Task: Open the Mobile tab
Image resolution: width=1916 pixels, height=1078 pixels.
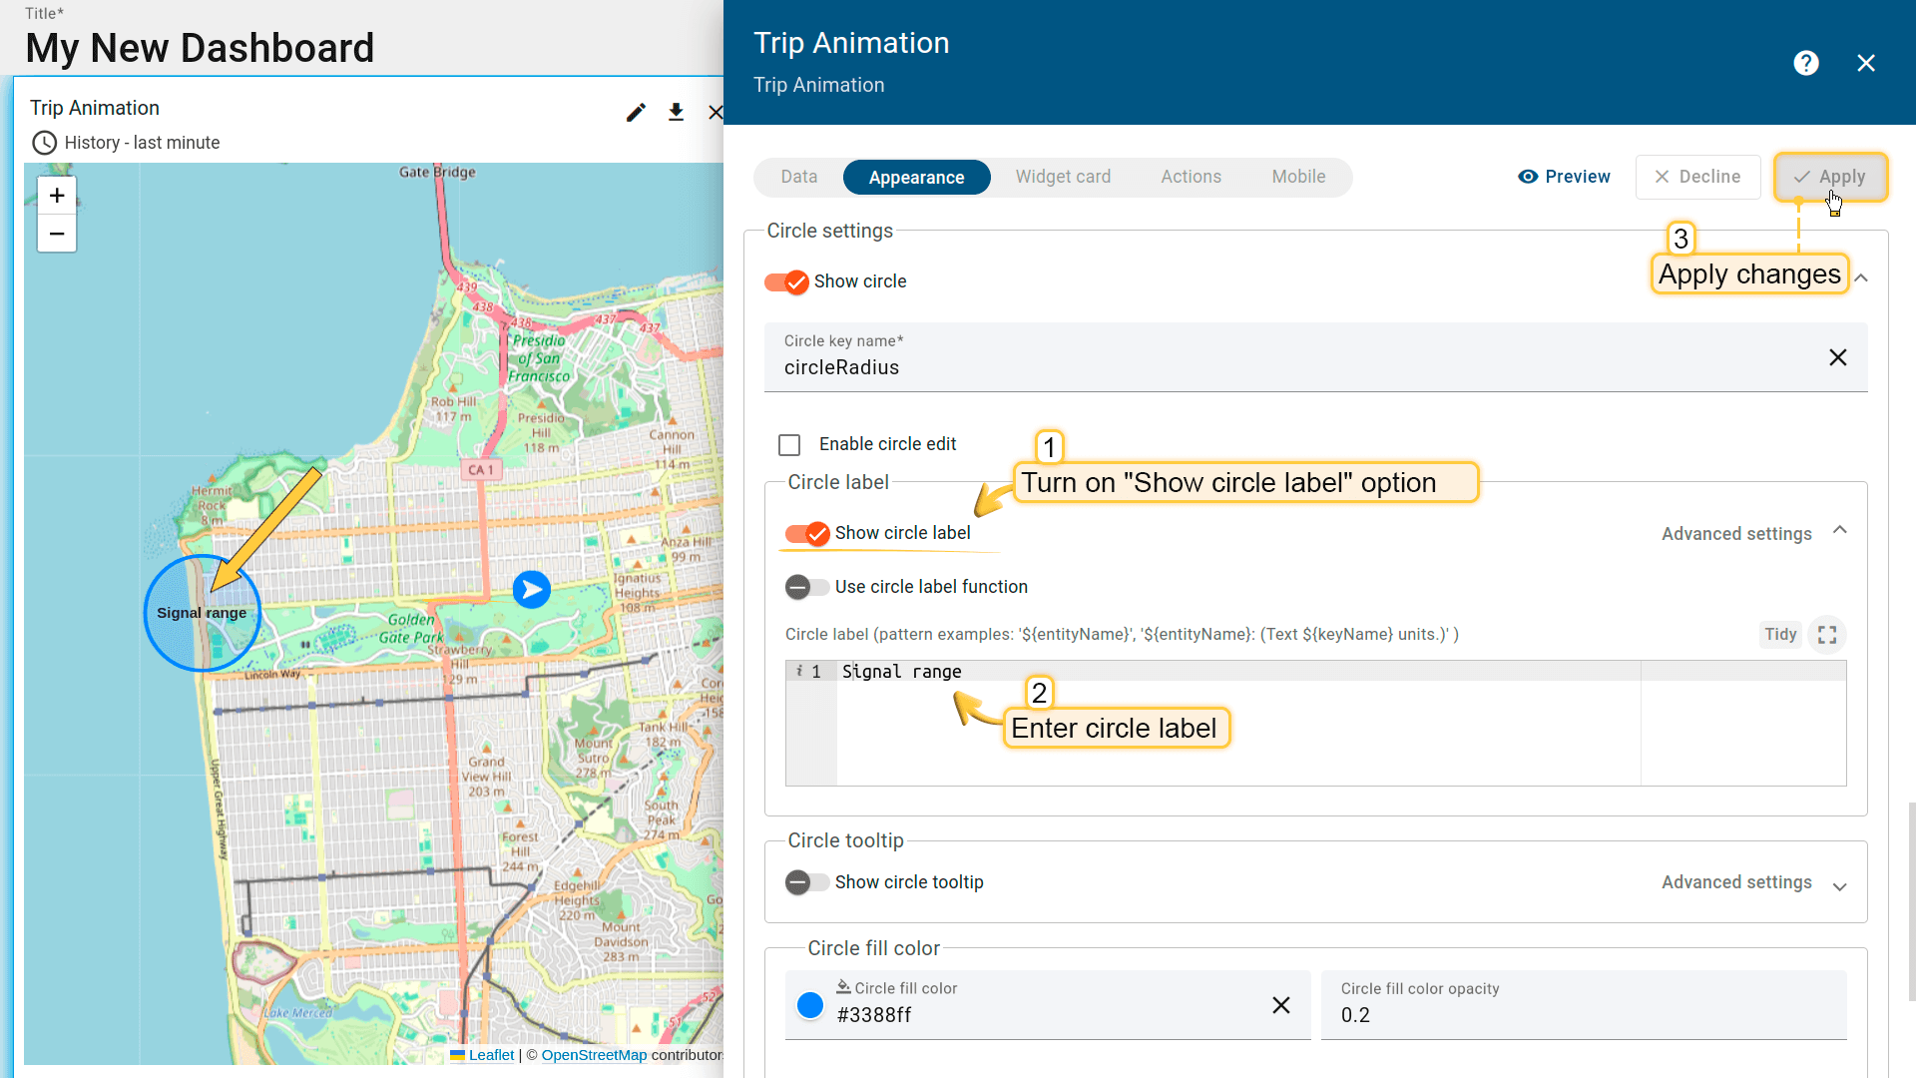Action: pos(1298,177)
